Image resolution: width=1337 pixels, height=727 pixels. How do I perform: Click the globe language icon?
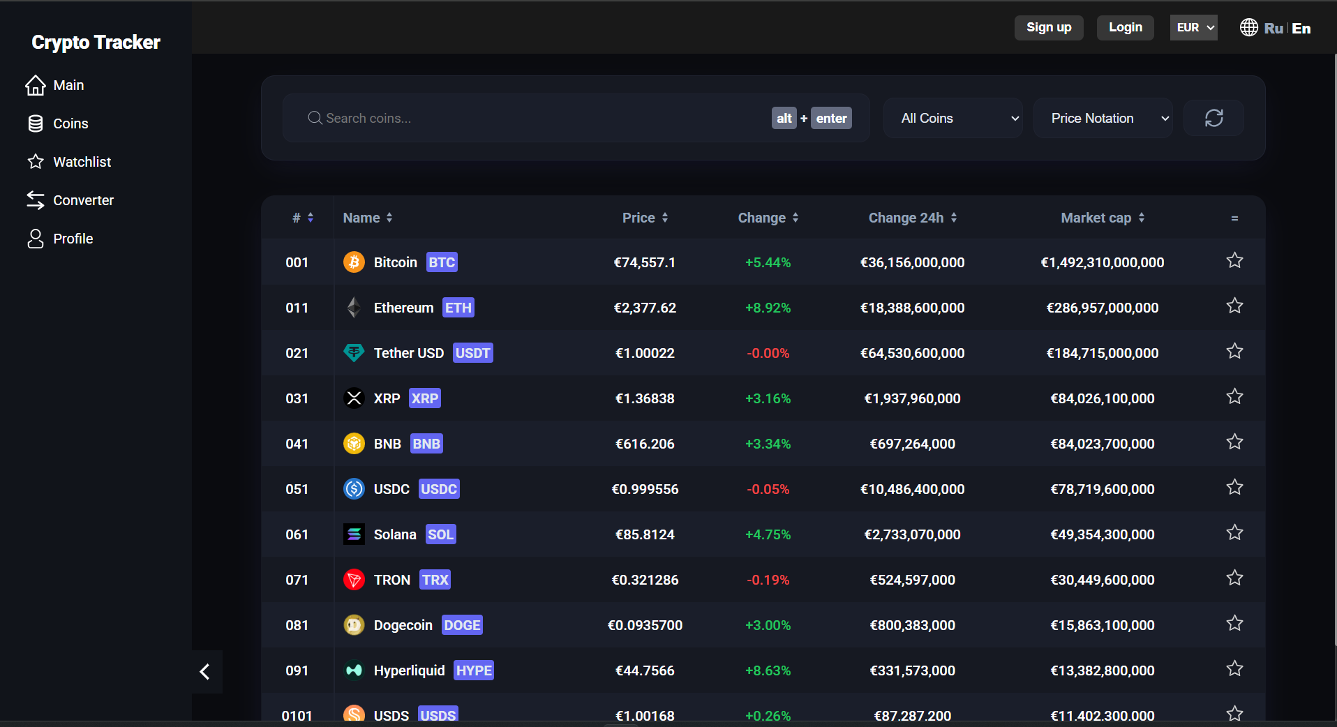1248,28
